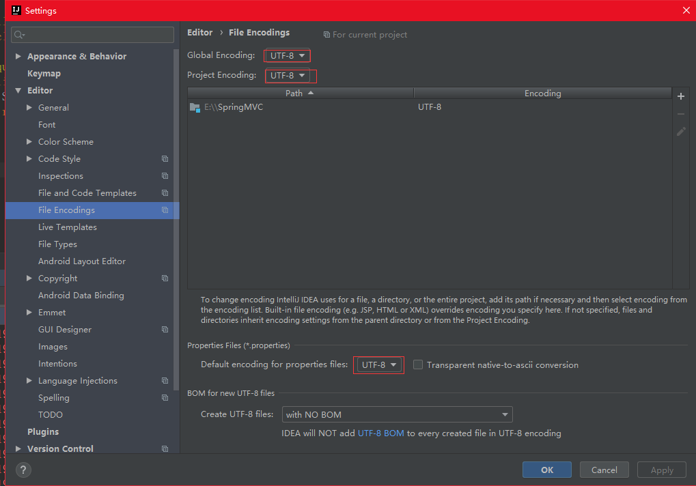The width and height of the screenshot is (696, 486).
Task: Click the SpringMVC folder icon in table
Action: (195, 107)
